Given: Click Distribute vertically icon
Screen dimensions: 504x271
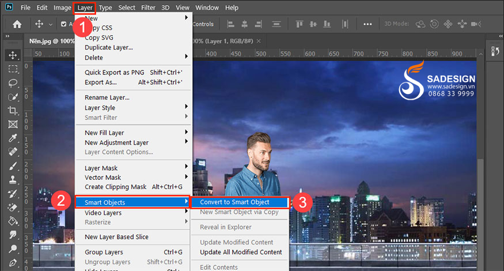Looking at the screenshot, I should pyautogui.click(x=276, y=24).
